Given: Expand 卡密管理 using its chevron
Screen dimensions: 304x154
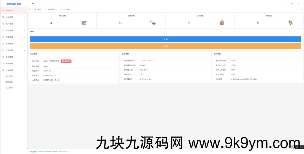Looking at the screenshot, I should coord(25,44).
